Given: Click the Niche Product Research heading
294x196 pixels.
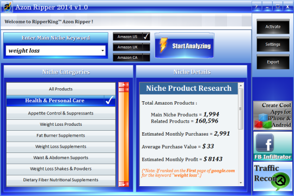Looking at the screenshot, I should [x=188, y=88].
